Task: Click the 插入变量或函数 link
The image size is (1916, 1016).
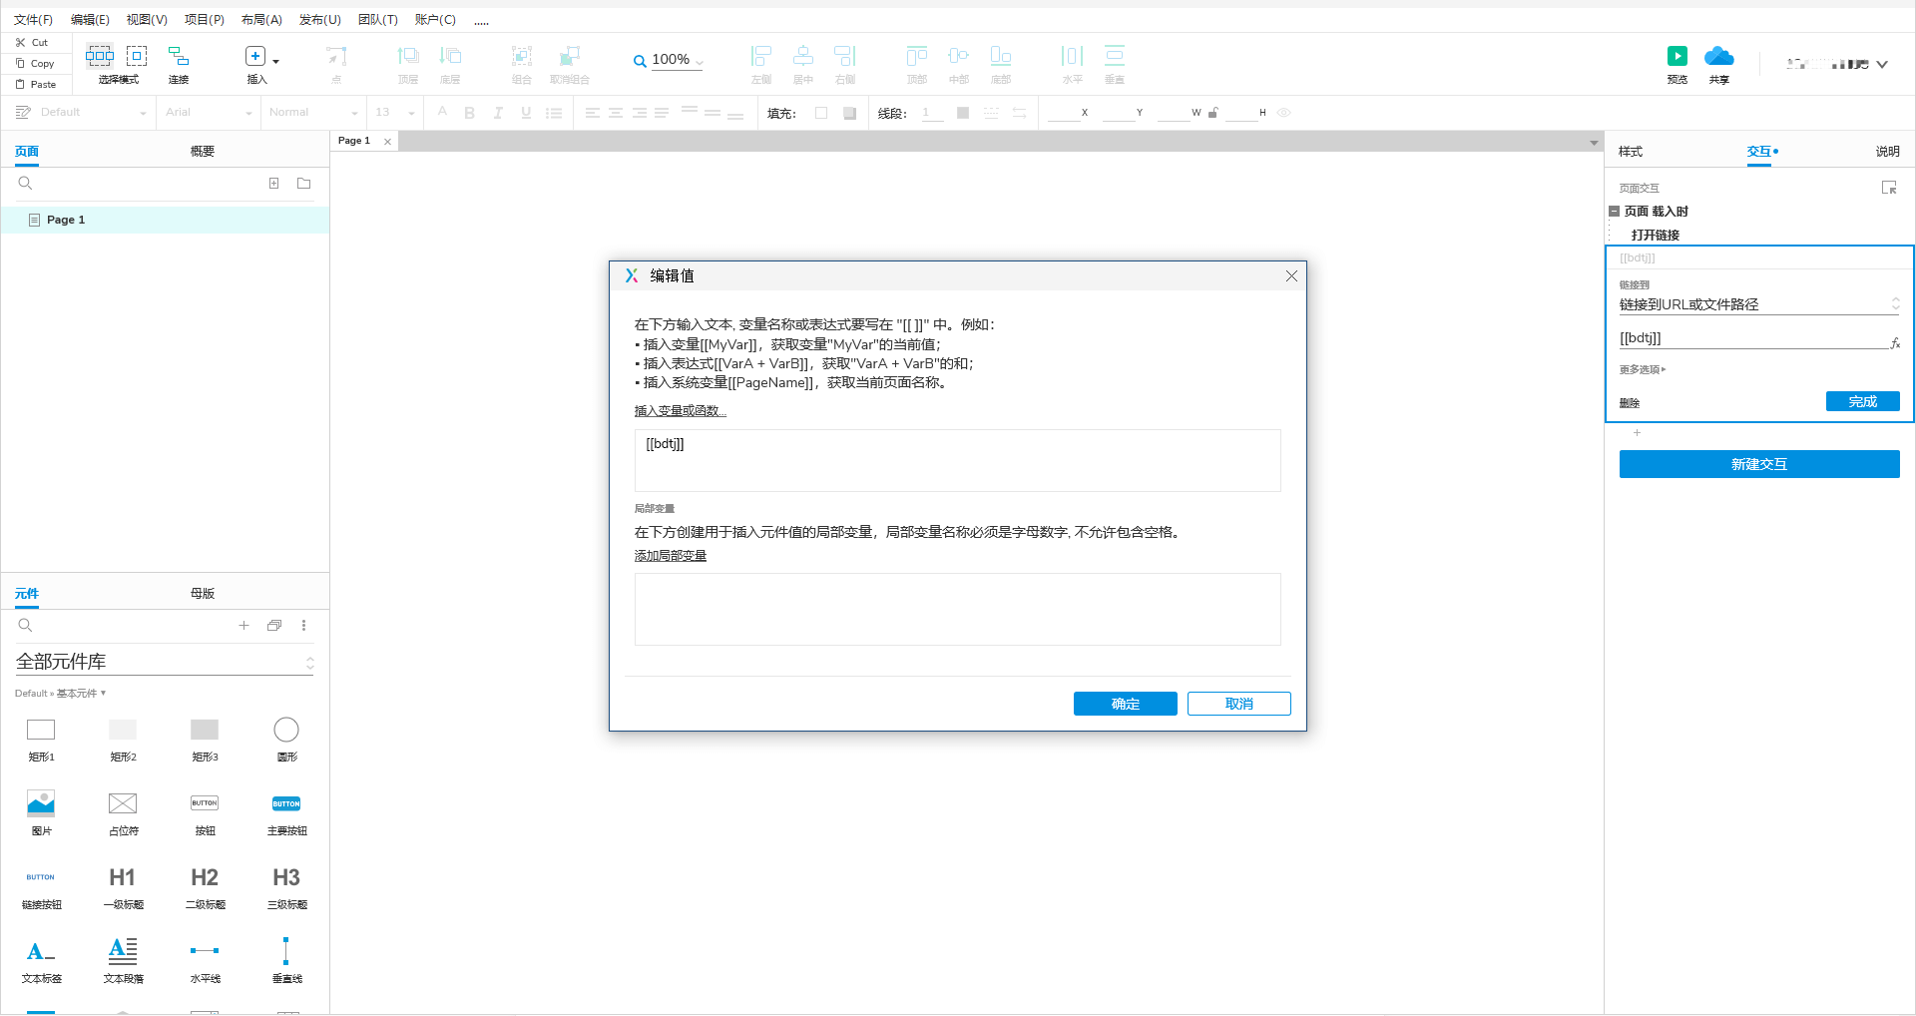Action: (x=680, y=411)
